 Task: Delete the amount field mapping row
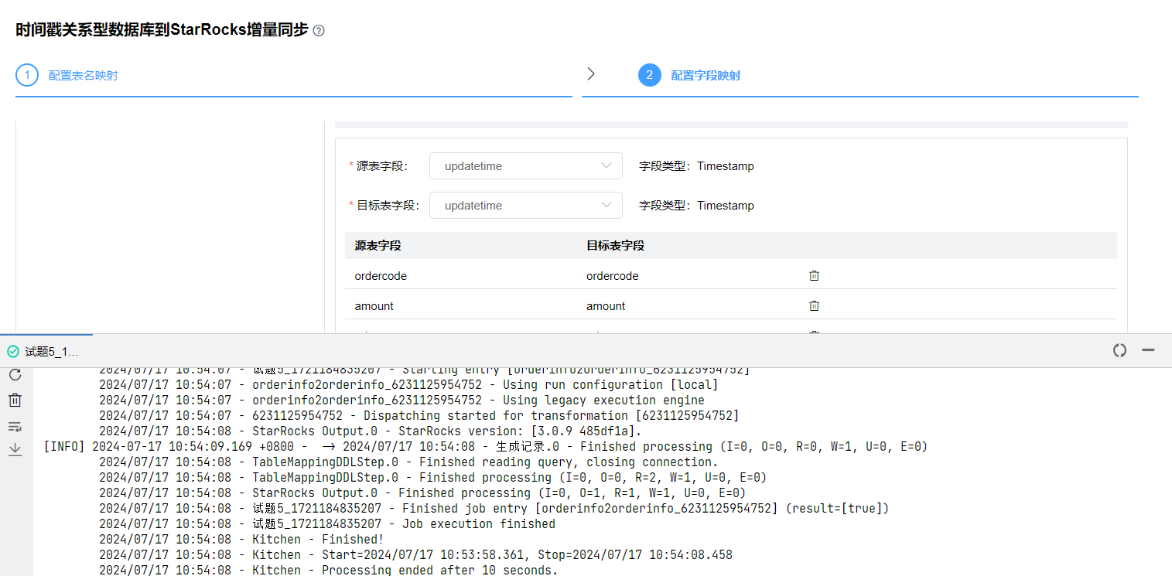(814, 305)
